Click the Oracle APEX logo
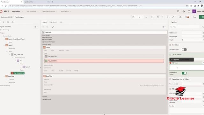The image size is (204, 115). [x=4, y=11]
